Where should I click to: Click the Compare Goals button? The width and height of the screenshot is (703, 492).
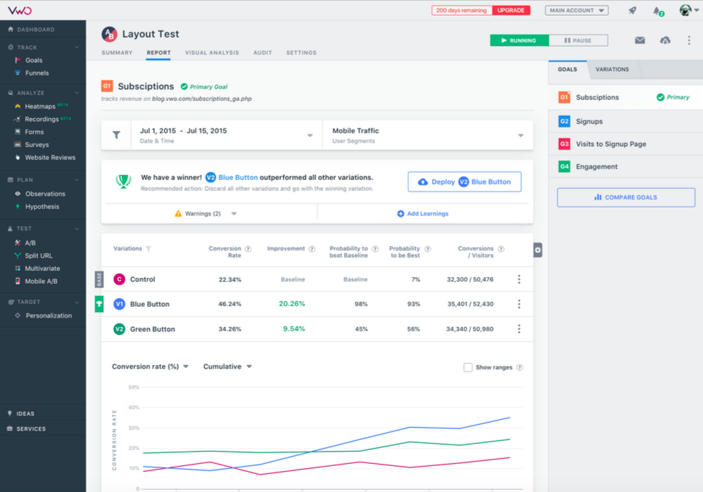(626, 197)
